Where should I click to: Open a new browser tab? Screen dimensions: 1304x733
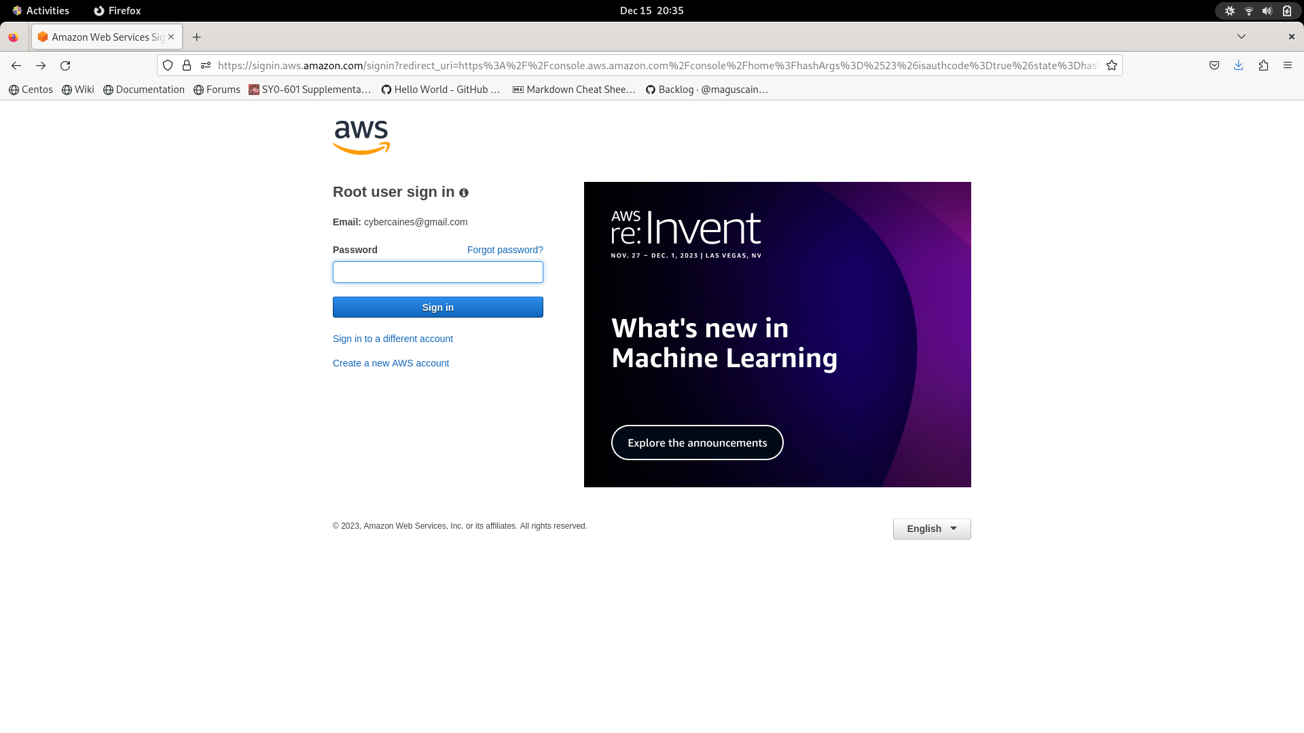pyautogui.click(x=197, y=37)
